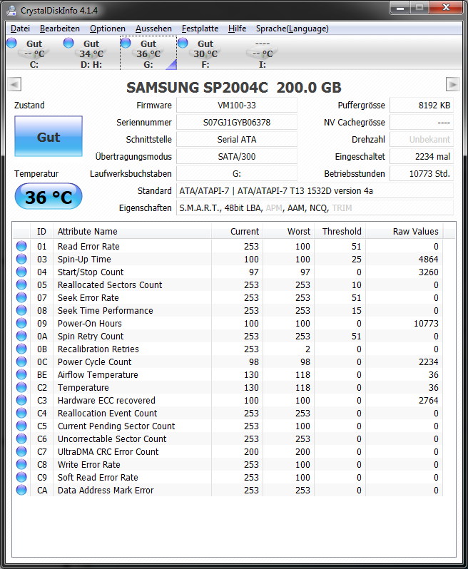Open the Aussehen menu
This screenshot has width=468, height=569.
153,29
